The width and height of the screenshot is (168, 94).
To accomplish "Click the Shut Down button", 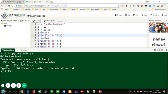I will tap(155, 15).
